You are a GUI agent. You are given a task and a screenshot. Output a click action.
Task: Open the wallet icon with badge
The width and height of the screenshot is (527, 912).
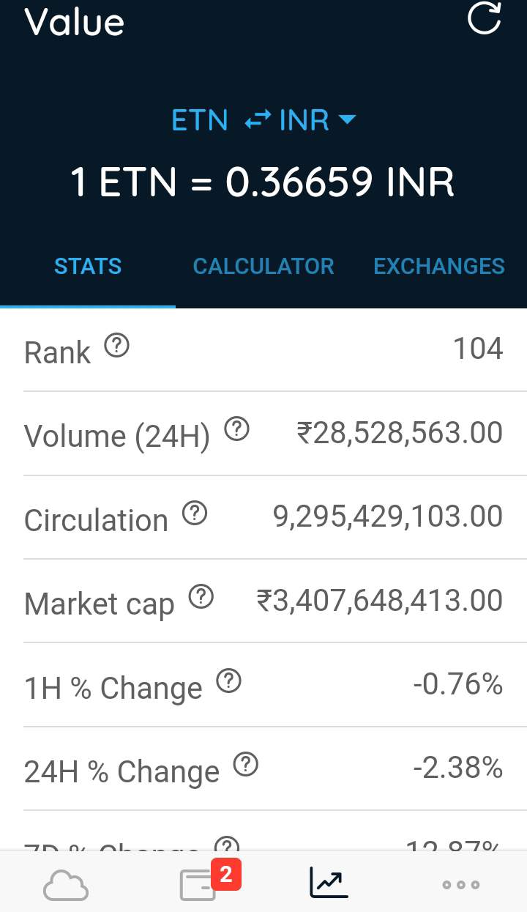199,883
